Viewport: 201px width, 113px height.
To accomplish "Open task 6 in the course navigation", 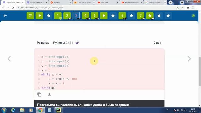I will coord(122,16).
